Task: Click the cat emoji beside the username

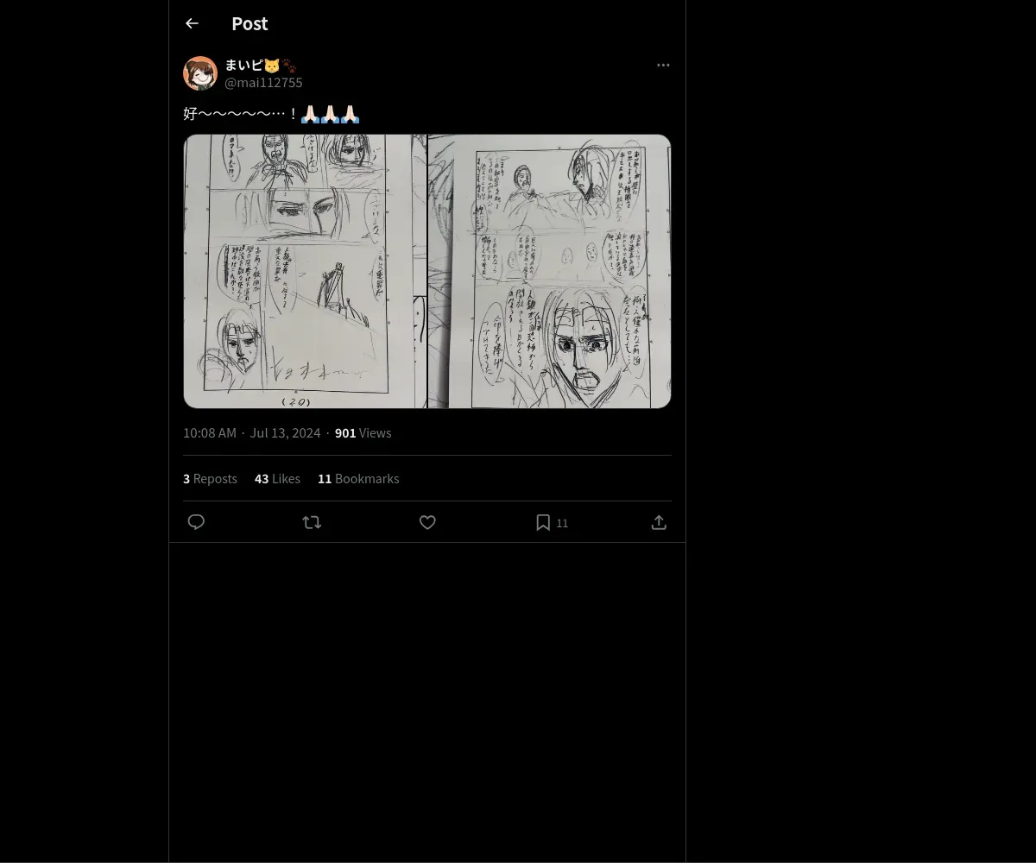Action: pyautogui.click(x=272, y=66)
